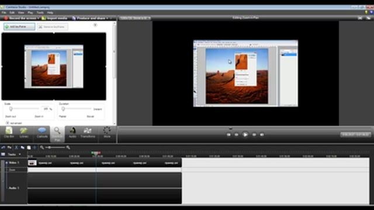The height and width of the screenshot is (210, 374).
Task: Adjust the Duration slider handle
Action: tap(63, 109)
